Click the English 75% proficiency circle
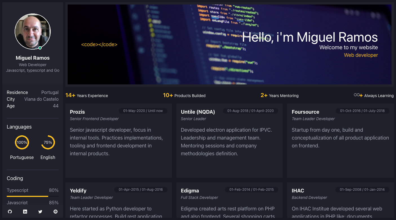 (x=48, y=142)
